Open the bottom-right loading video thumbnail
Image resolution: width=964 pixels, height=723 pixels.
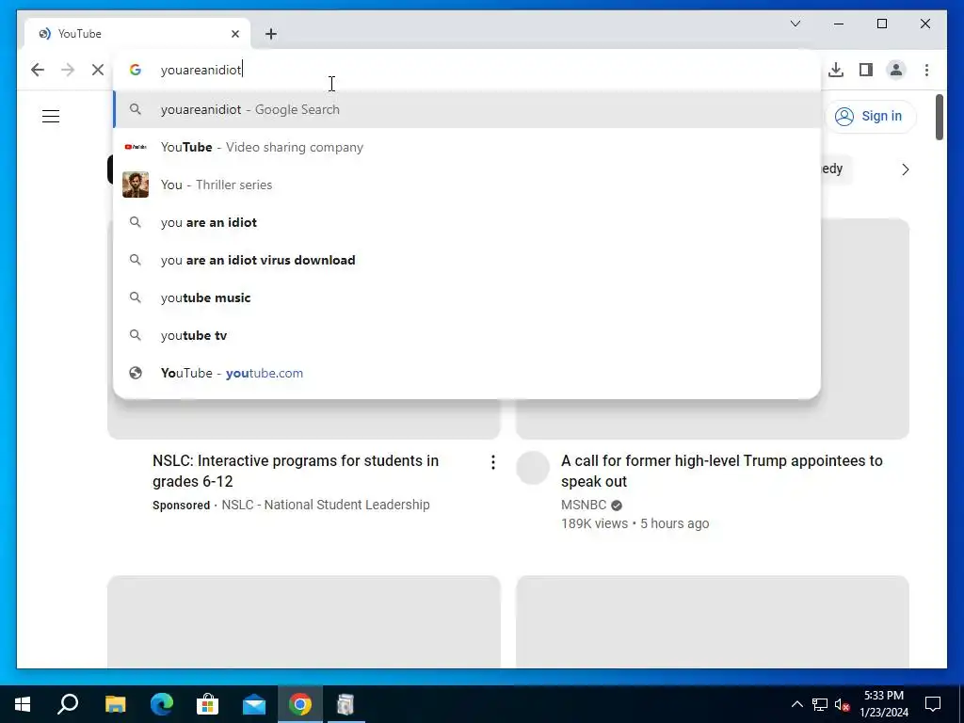click(713, 621)
